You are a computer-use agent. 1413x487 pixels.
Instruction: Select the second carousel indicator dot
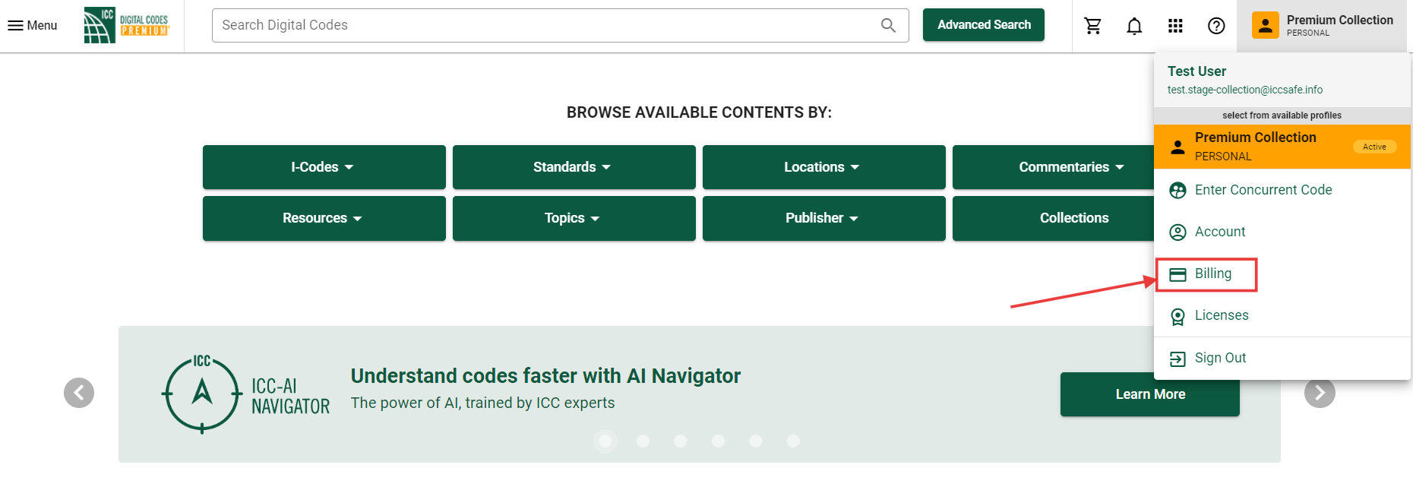click(x=643, y=441)
